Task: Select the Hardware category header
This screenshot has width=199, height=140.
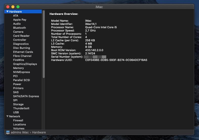Action: click(15, 12)
